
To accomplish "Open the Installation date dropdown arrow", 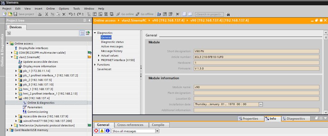I will pos(261,104).
